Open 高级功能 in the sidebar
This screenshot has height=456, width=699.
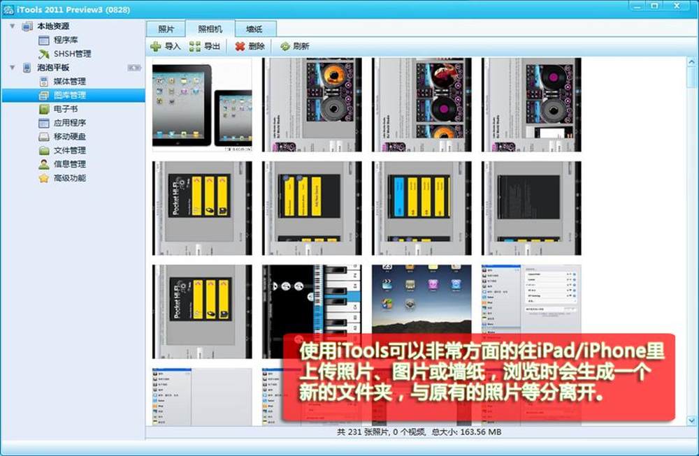coord(69,178)
